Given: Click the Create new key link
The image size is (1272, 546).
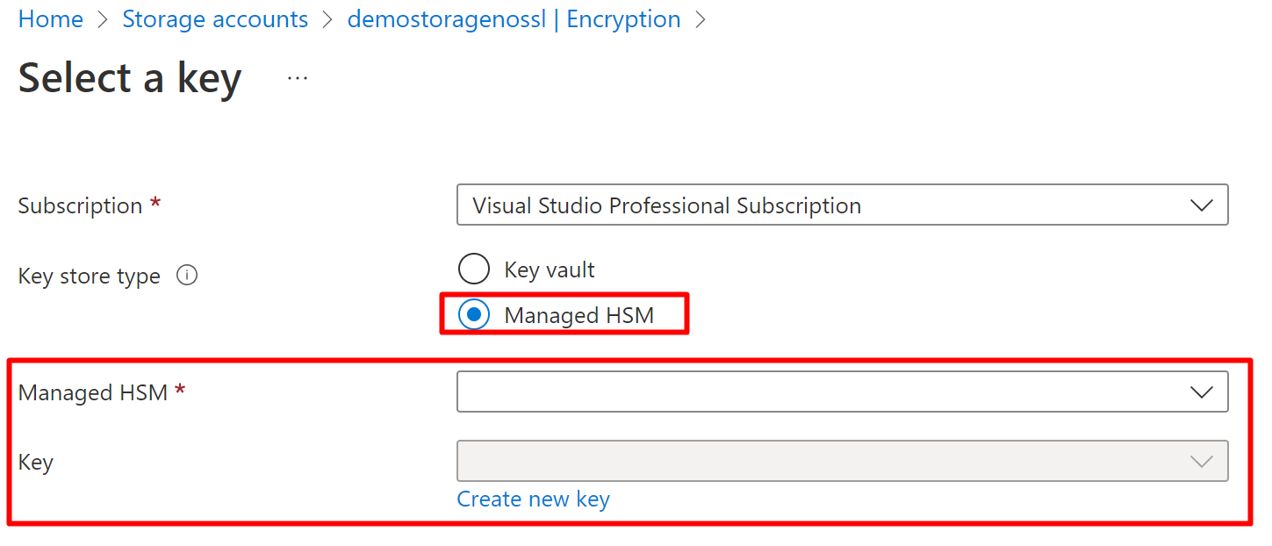Looking at the screenshot, I should click(533, 499).
